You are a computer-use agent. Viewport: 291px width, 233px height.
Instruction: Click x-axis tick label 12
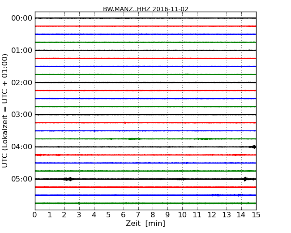coord(212,215)
